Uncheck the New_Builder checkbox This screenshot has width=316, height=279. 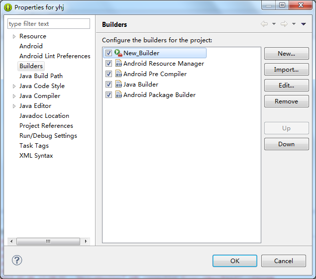(x=108, y=53)
